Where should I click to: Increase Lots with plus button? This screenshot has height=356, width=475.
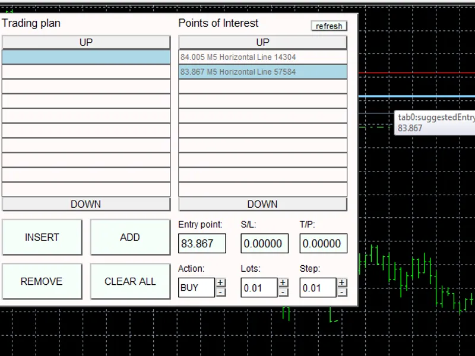[x=283, y=282]
